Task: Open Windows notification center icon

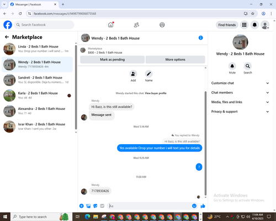Action: (269, 217)
